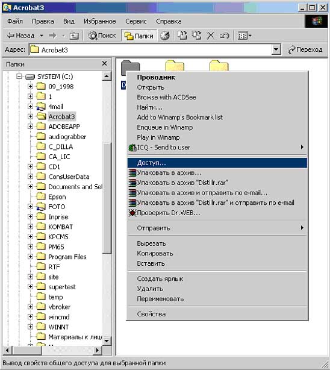Choose Проверить Dr.WEB... menu item
The width and height of the screenshot is (330, 370).
pyautogui.click(x=217, y=213)
